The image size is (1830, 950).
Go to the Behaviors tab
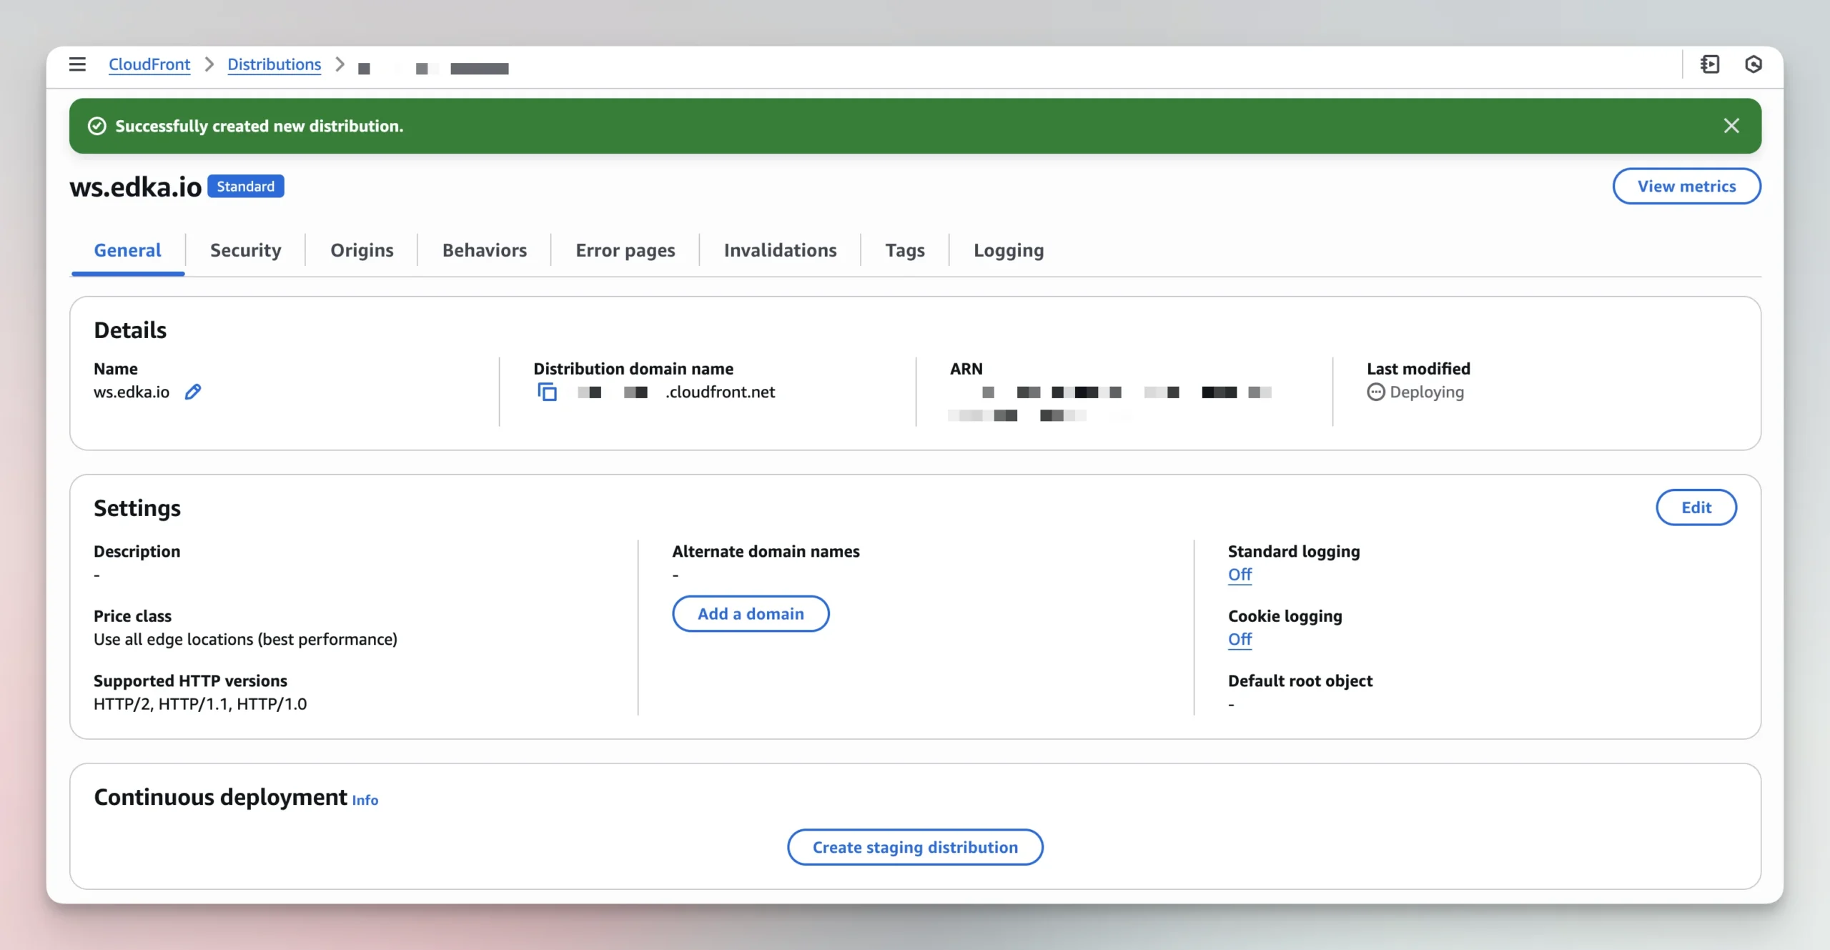click(484, 250)
